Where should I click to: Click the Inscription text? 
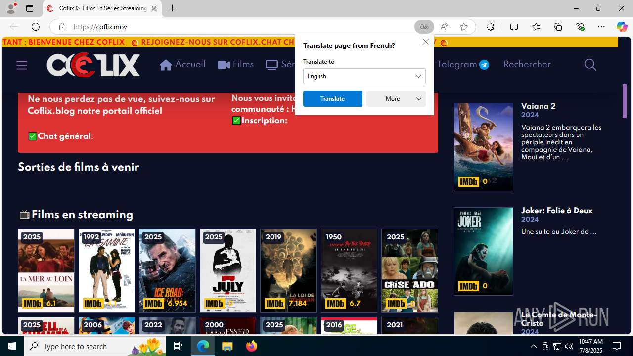coord(264,121)
